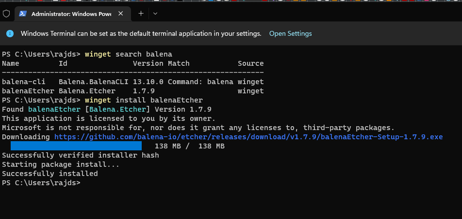Click the blue download progress bar

pos(76,146)
